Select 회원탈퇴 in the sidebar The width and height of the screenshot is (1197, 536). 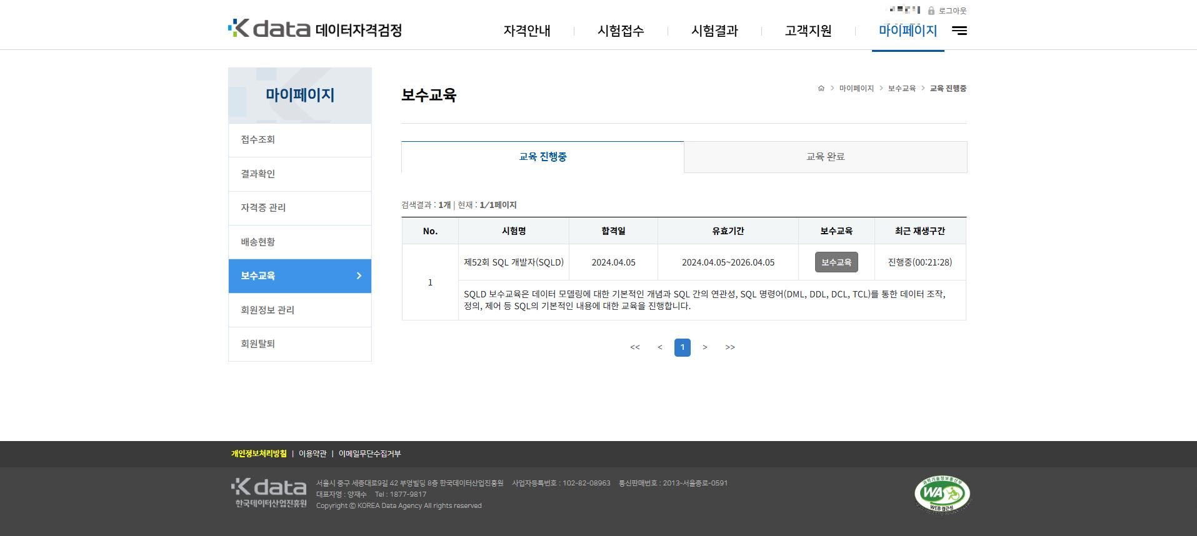pos(300,344)
